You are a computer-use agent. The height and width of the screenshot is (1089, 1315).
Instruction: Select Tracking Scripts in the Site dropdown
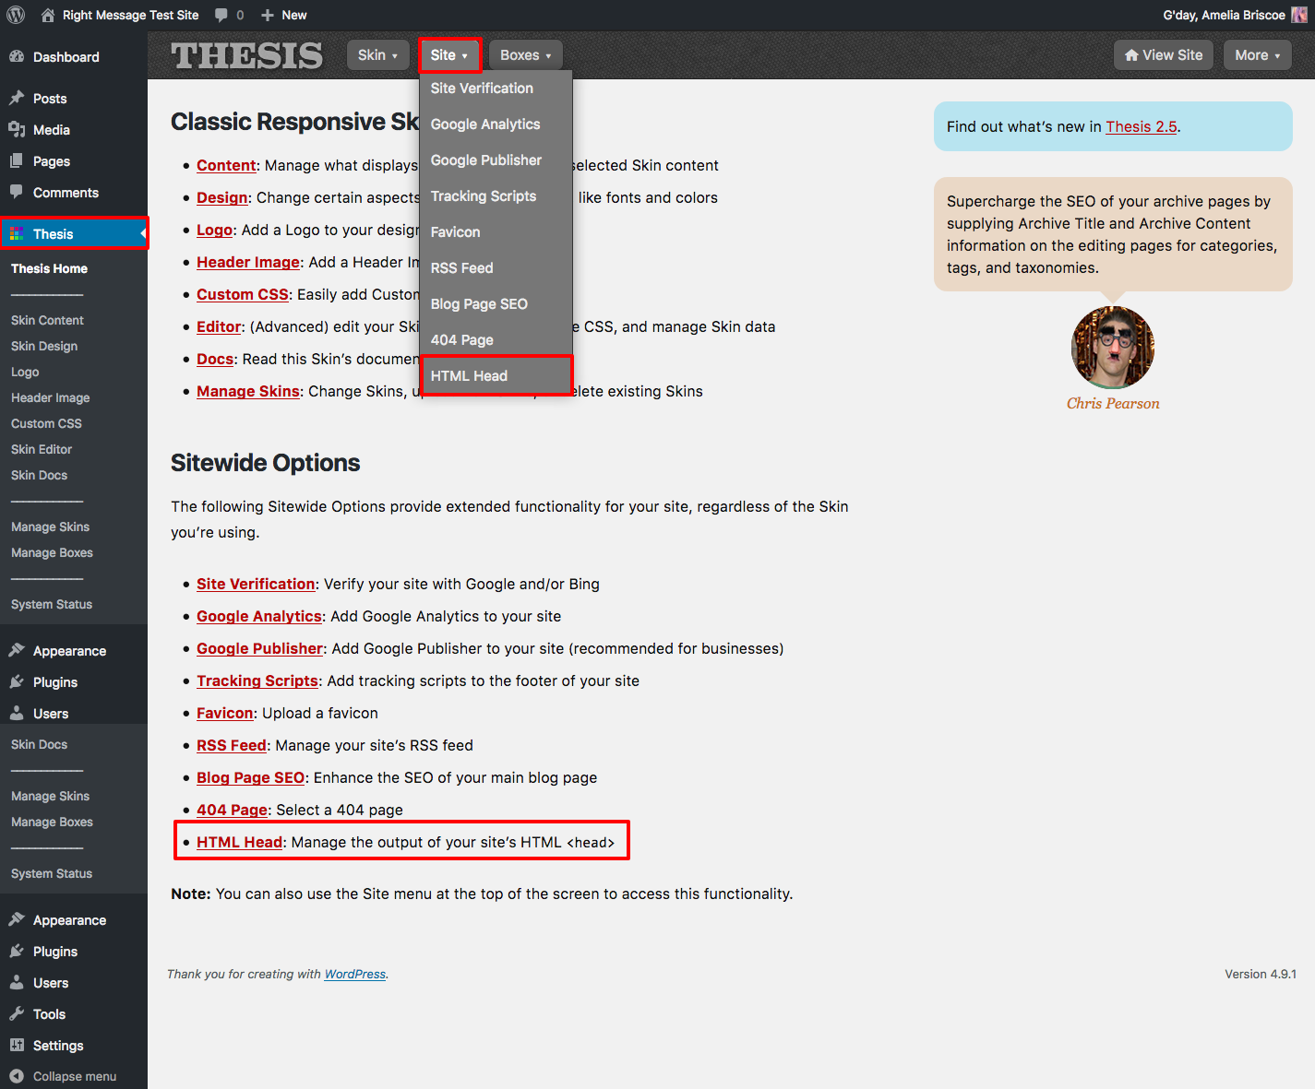pyautogui.click(x=496, y=195)
